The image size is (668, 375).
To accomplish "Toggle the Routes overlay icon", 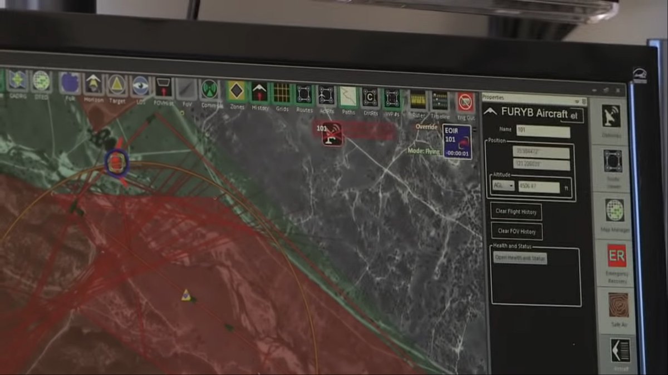I will coord(304,94).
